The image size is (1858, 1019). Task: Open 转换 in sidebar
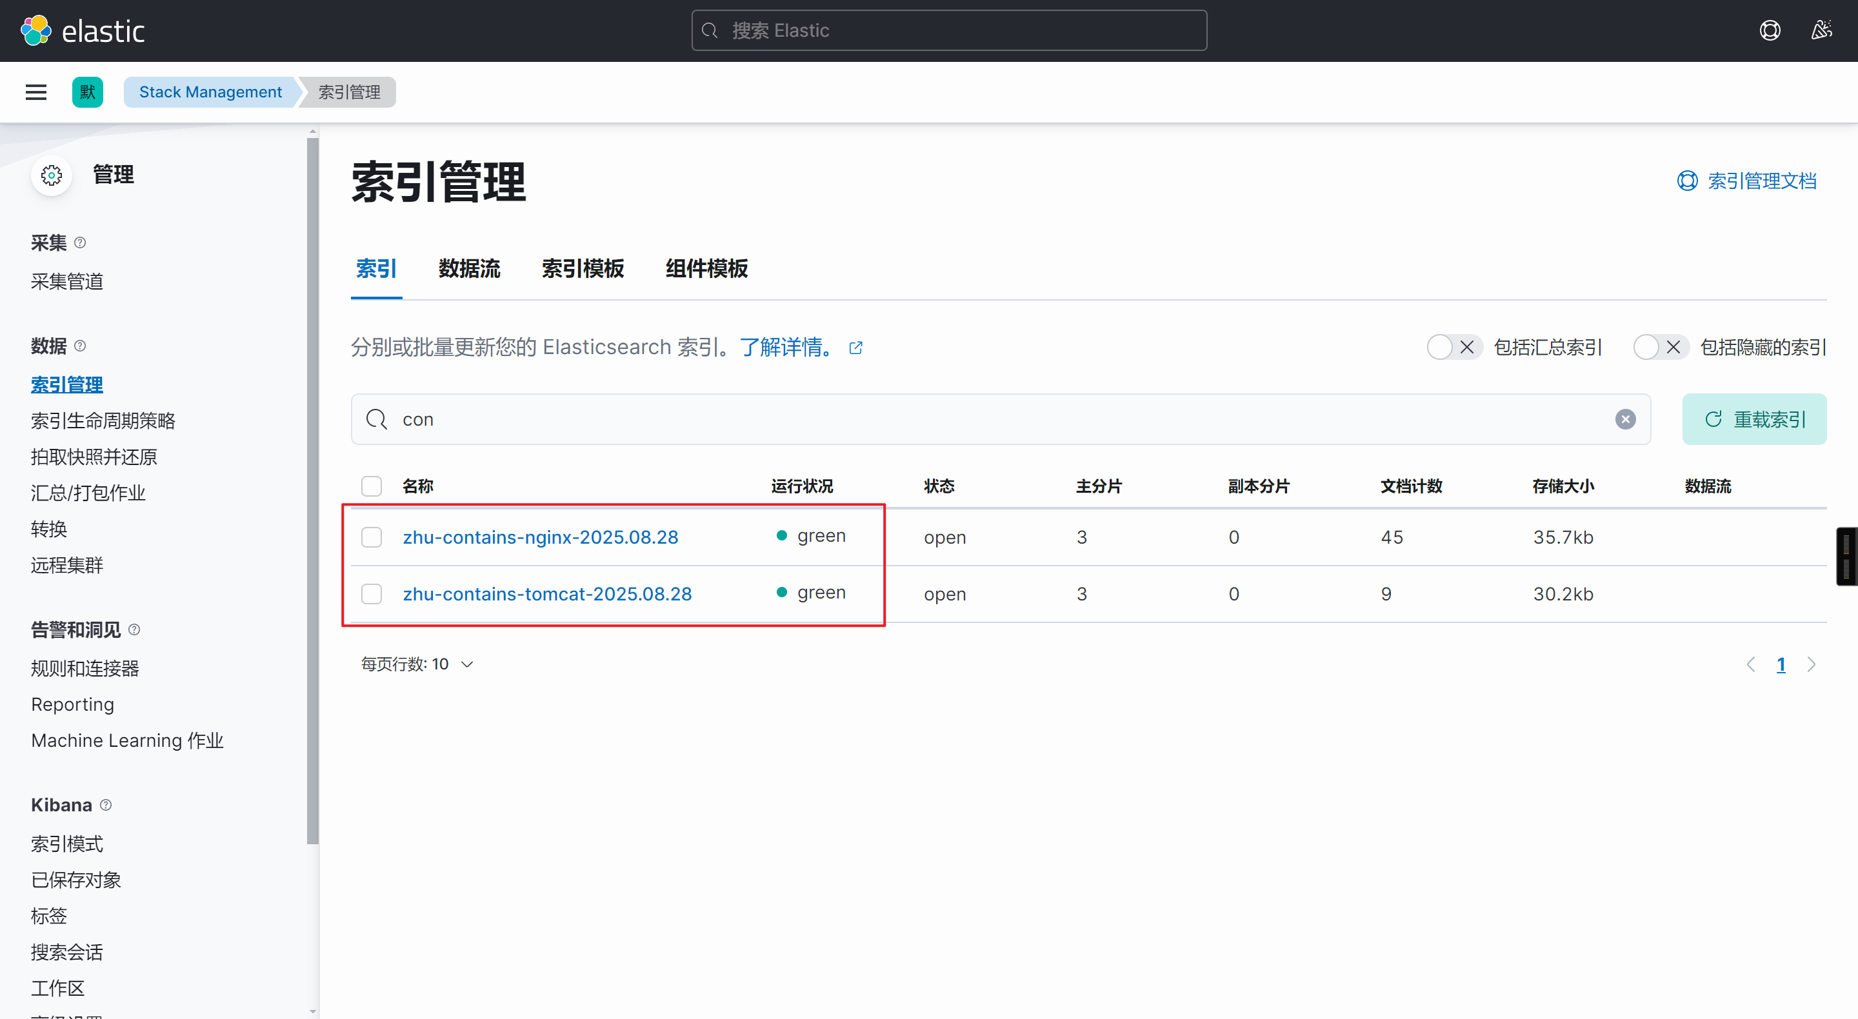[49, 529]
